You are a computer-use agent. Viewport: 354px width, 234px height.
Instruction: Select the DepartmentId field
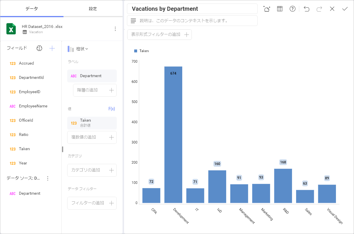[31, 78]
